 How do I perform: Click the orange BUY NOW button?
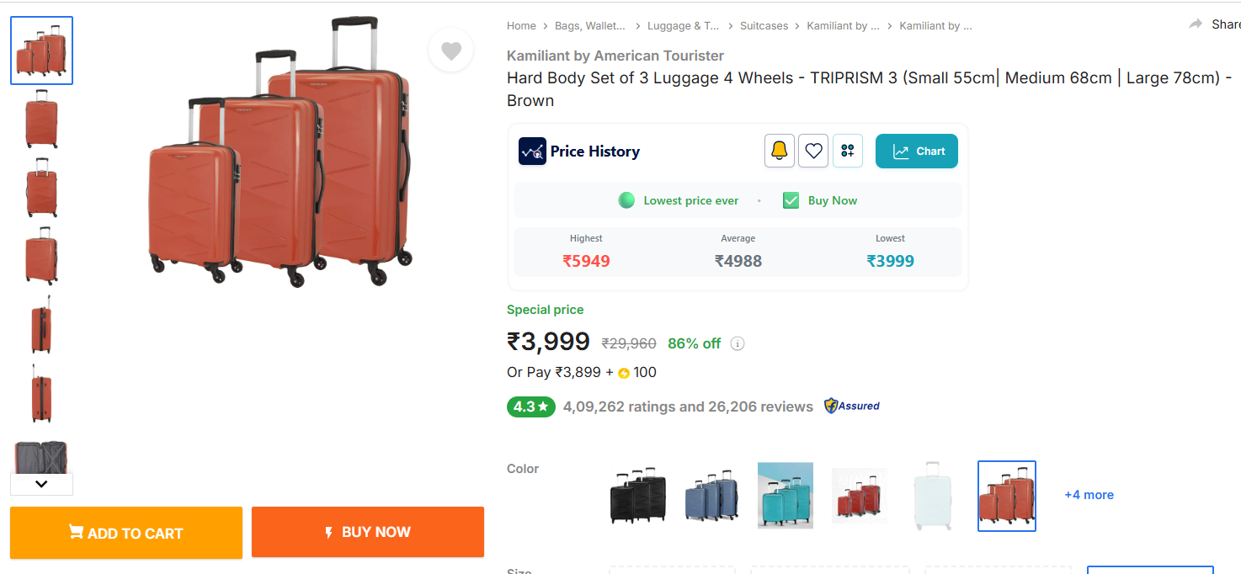click(x=367, y=532)
